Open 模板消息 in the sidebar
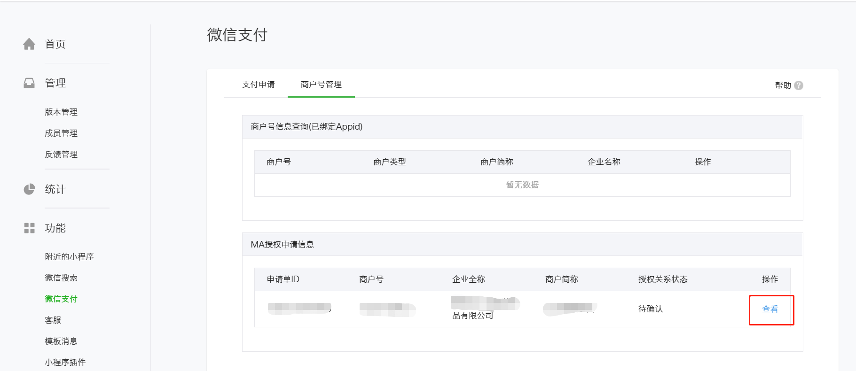 (x=61, y=341)
